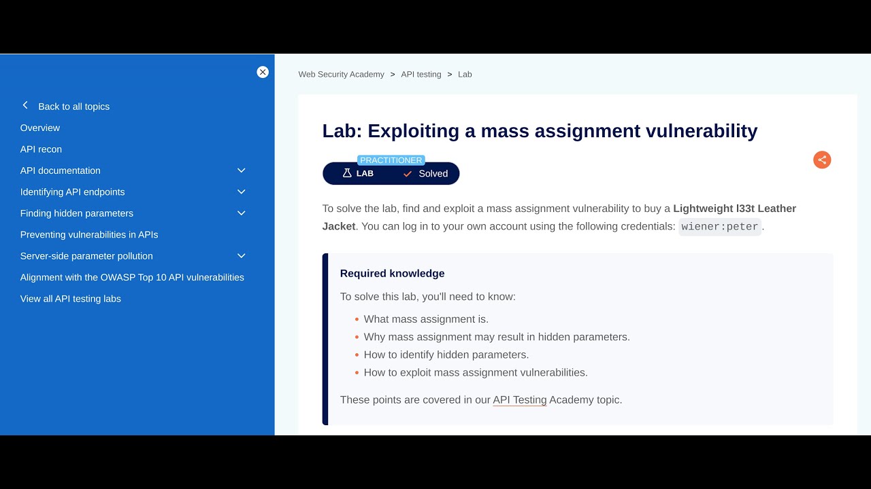871x489 pixels.
Task: Select View all API testing labs
Action: point(71,299)
